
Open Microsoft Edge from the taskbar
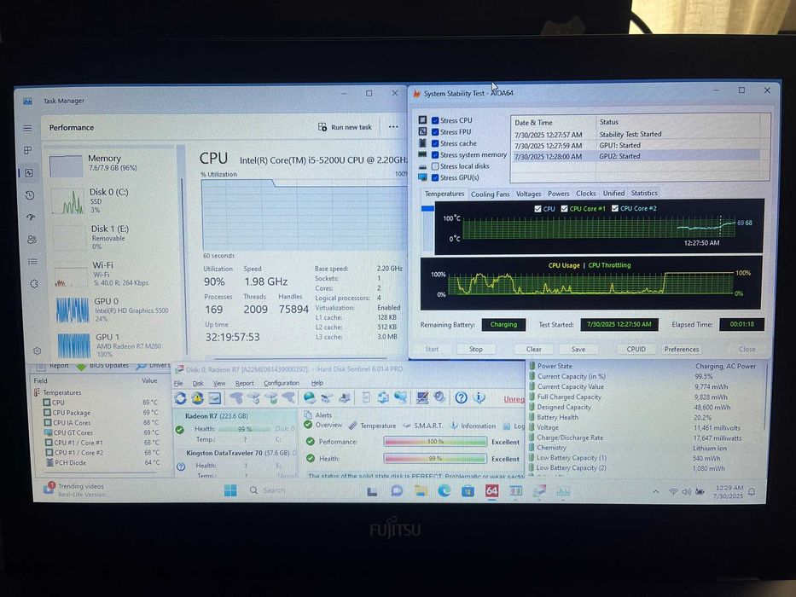pyautogui.click(x=444, y=491)
